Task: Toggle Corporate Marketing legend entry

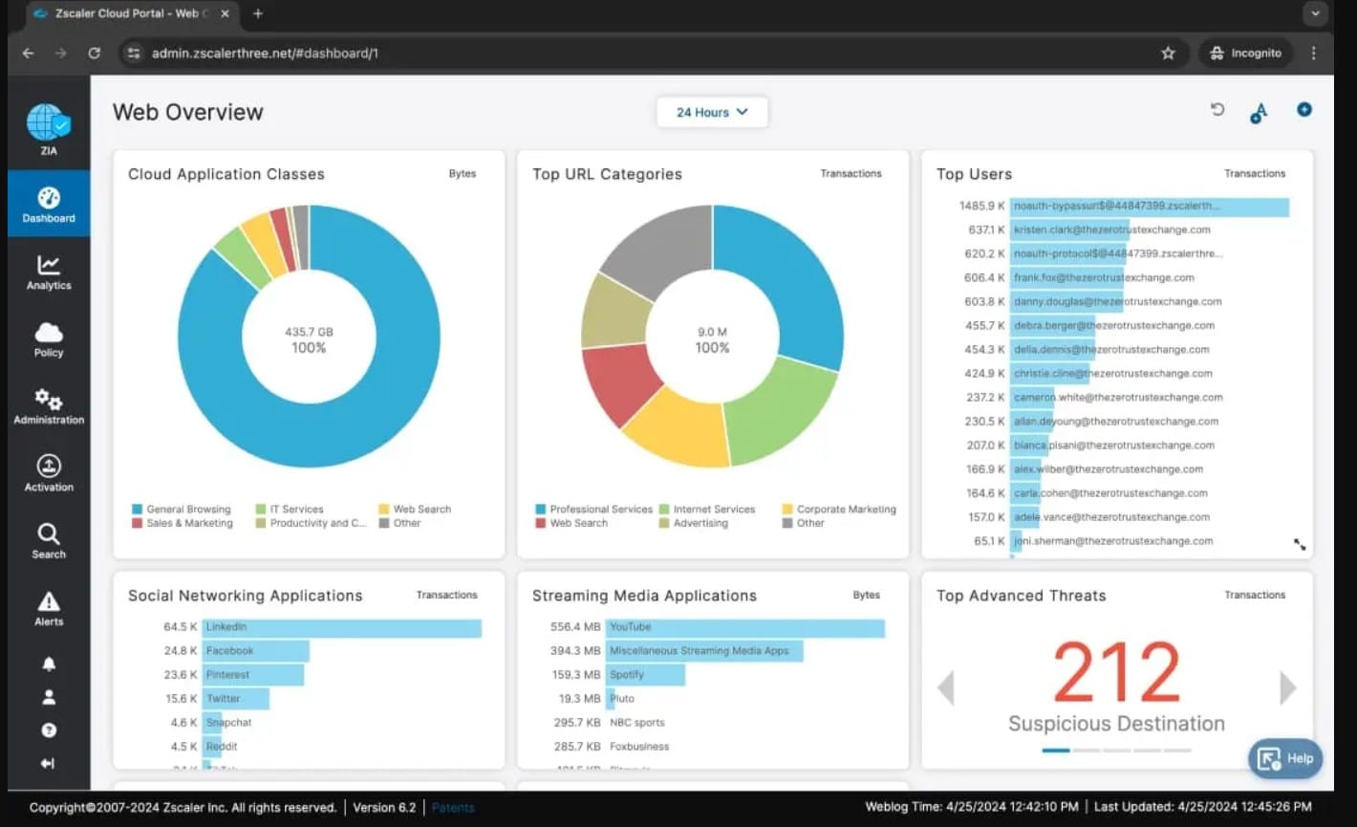Action: [839, 510]
